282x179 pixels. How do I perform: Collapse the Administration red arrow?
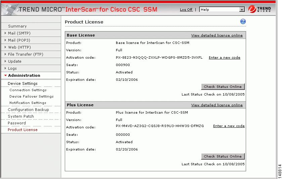point(6,75)
